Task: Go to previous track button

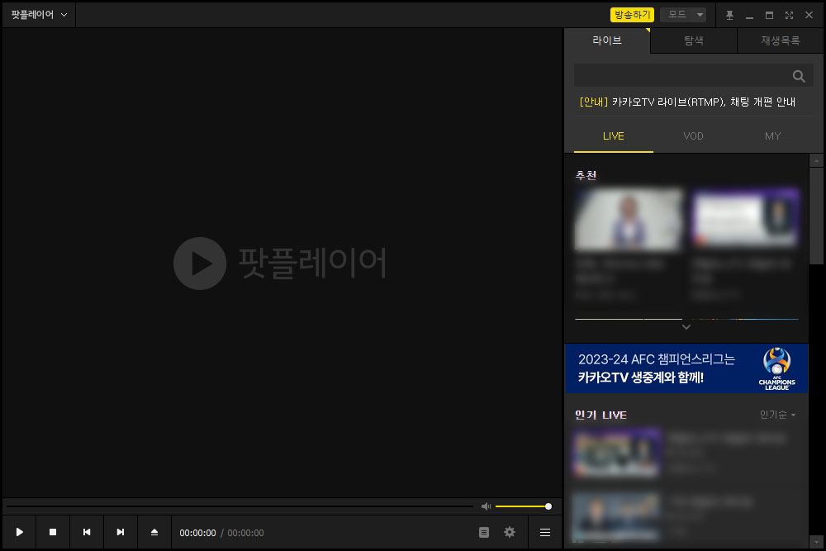Action: 87,532
